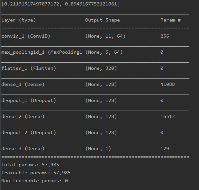This screenshot has height=190, width=199.
Task: Click the 41088 parameter count
Action: pyautogui.click(x=167, y=84)
